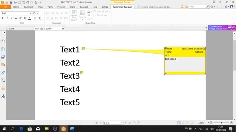Open the Bookmarks panel icon
This screenshot has width=236, height=132.
tap(3, 41)
